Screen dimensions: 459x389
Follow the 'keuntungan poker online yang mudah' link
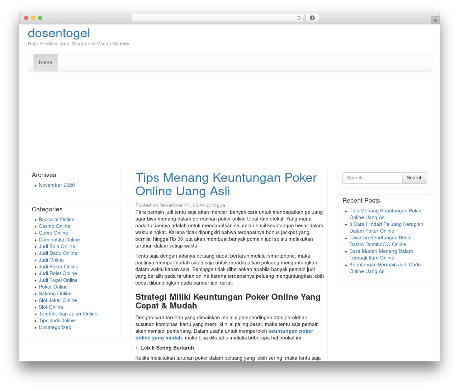tap(224, 334)
